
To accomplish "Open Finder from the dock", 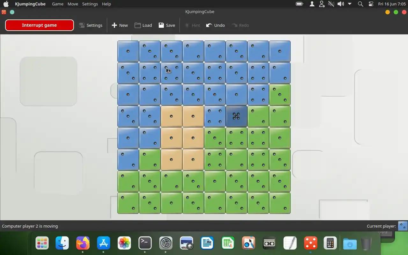I will coord(62,243).
